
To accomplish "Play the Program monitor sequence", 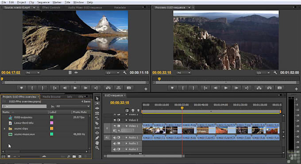I will [x=226, y=88].
